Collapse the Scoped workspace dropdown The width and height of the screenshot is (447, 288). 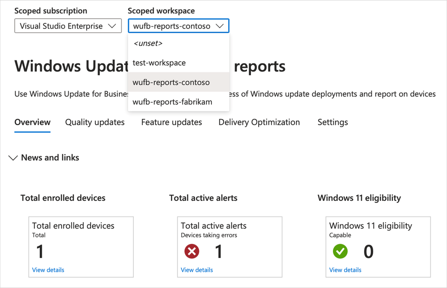[x=179, y=26]
